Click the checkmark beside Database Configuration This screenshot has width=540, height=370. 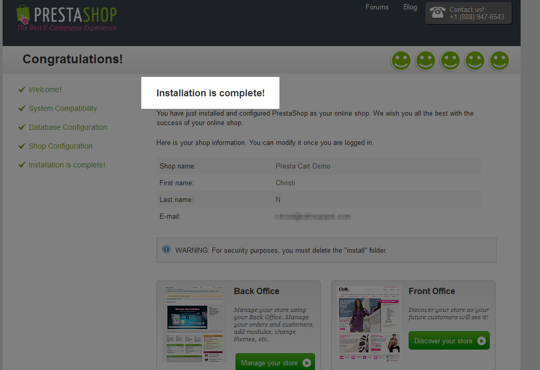point(22,127)
